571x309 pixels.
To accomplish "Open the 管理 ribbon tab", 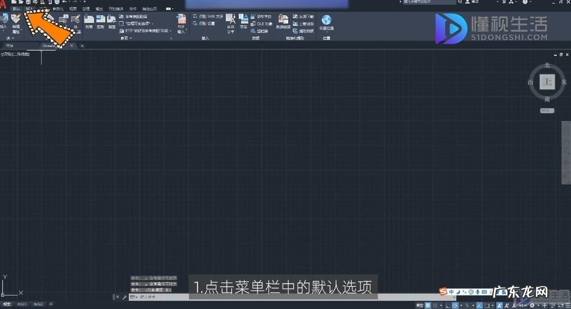I will point(86,9).
